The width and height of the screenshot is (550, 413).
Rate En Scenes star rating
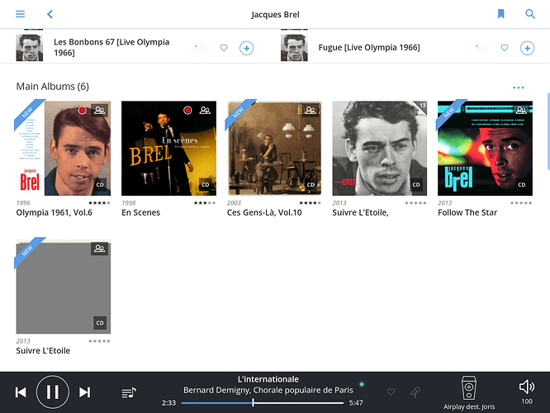coord(205,203)
